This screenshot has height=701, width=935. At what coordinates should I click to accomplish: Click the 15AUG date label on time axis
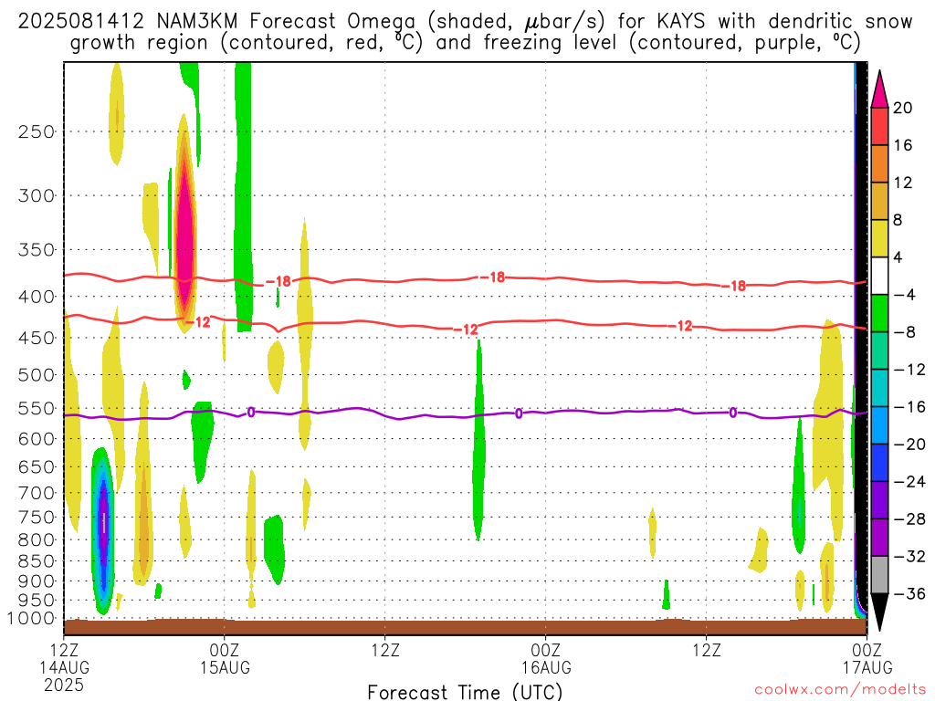point(225,667)
